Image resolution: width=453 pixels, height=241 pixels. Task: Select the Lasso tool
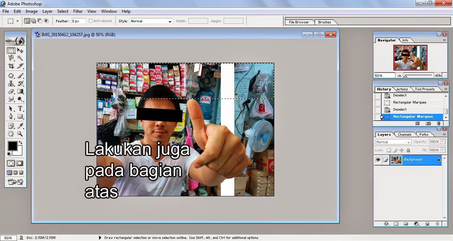(x=11, y=58)
